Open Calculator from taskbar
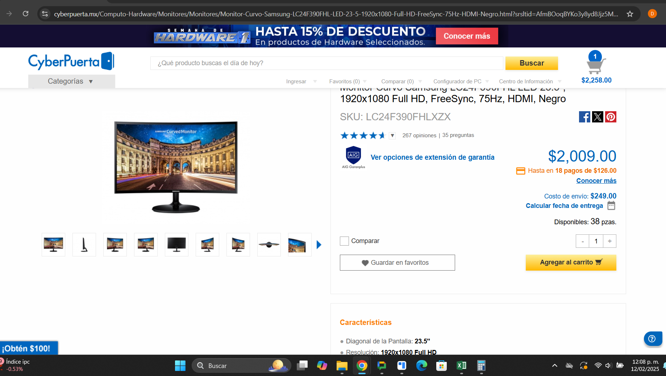Screen dimensions: 666x376 [x=481, y=365]
